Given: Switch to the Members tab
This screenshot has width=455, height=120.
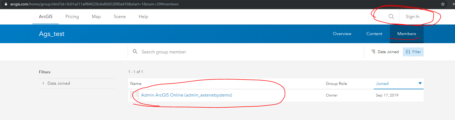Looking at the screenshot, I should [x=407, y=34].
